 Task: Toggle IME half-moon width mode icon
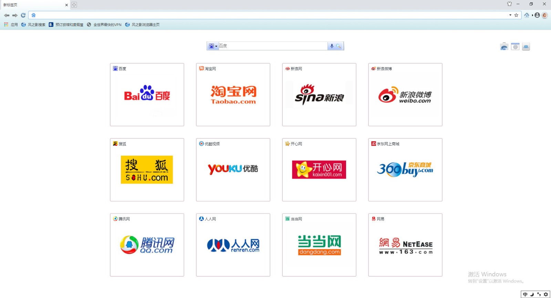point(532,295)
